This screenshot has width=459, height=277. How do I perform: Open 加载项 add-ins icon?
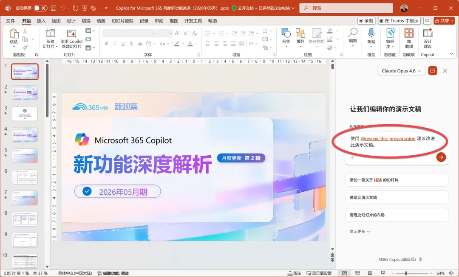(x=409, y=33)
